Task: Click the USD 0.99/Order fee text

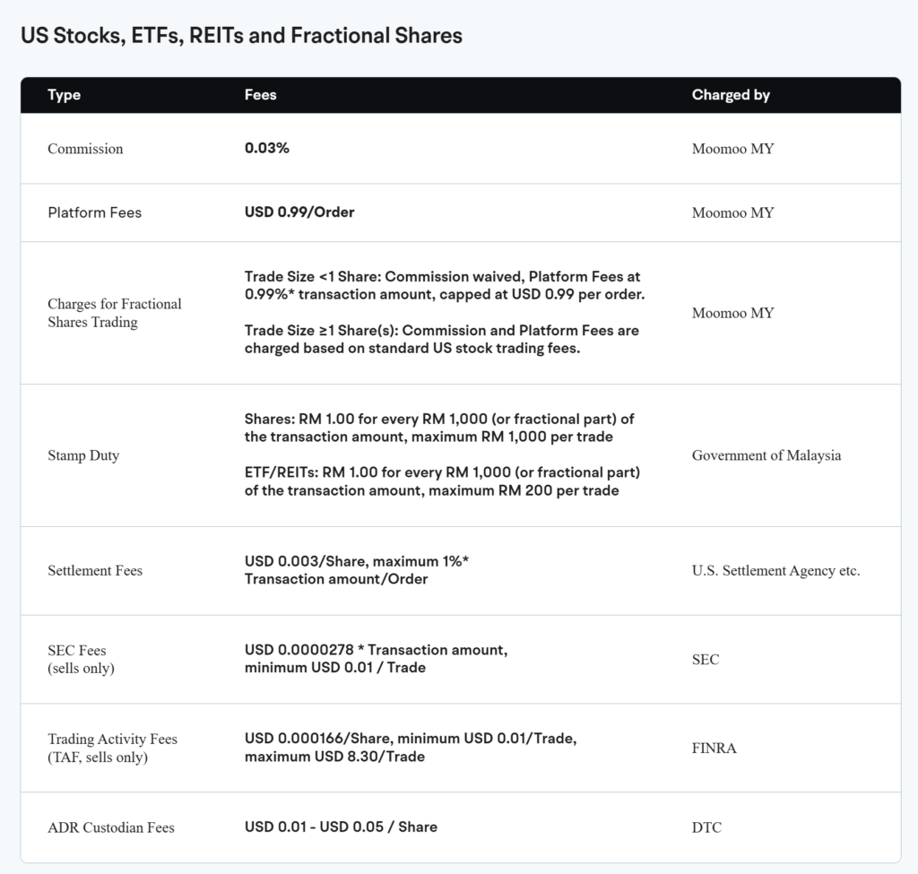Action: tap(299, 212)
